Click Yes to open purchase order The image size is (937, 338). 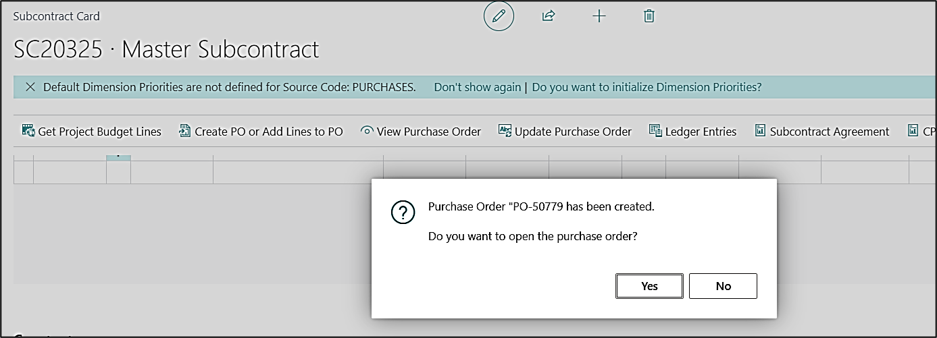click(x=649, y=286)
